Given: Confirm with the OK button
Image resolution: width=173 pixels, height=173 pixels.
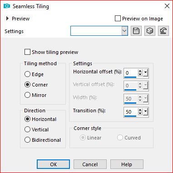Looking at the screenshot, I should (54, 164).
